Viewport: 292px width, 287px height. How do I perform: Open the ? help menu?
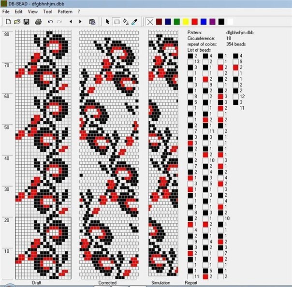[x=79, y=12]
